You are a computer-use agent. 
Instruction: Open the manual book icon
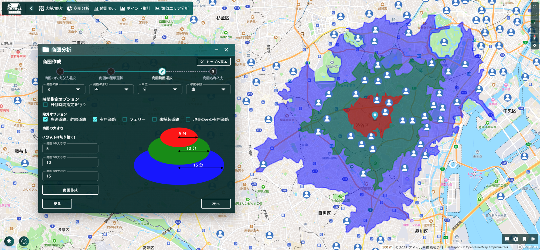(507, 239)
